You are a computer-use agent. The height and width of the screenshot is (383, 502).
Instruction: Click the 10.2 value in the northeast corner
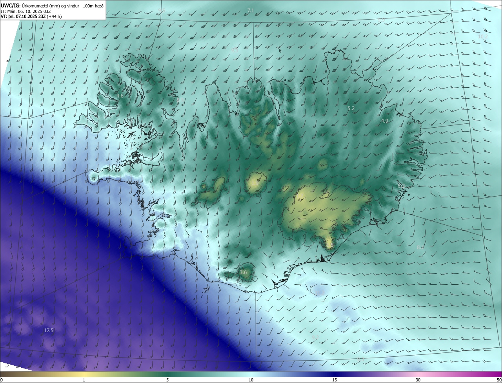click(x=483, y=37)
